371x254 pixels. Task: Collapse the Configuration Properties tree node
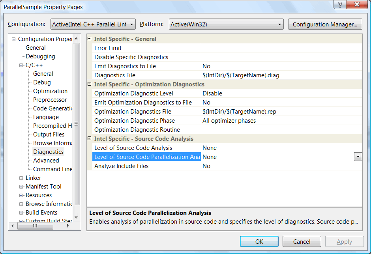tap(13, 39)
